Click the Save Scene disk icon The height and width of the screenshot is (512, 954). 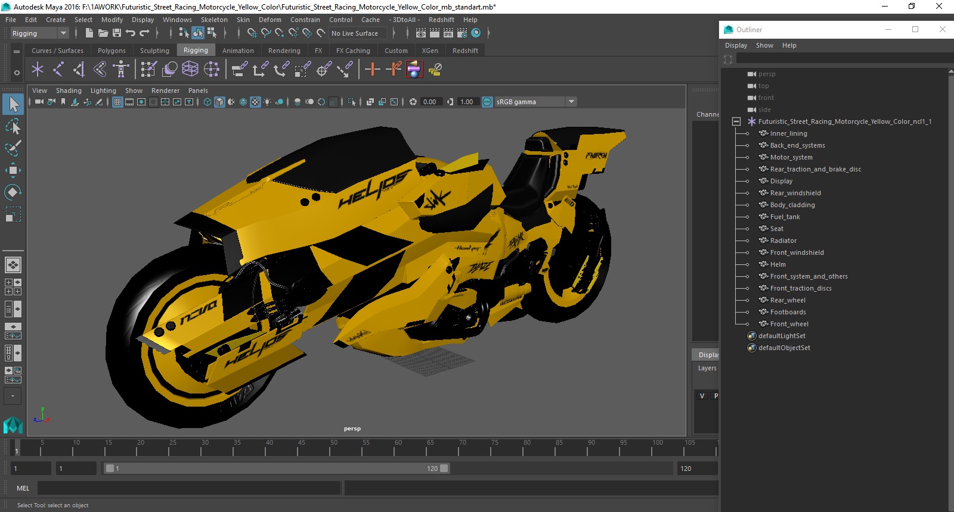(x=117, y=33)
